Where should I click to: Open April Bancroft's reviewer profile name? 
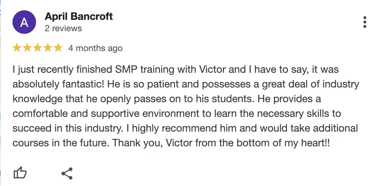pyautogui.click(x=79, y=17)
